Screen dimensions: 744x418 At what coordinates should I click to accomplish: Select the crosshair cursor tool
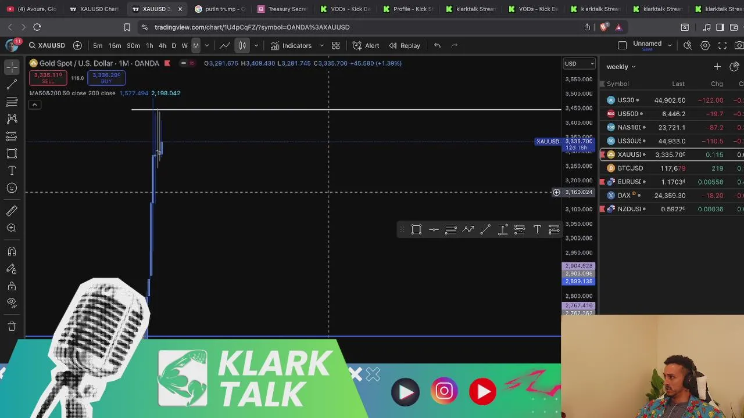point(12,67)
